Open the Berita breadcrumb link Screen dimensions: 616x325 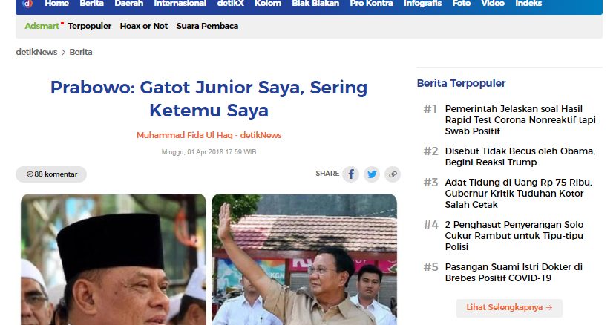click(x=81, y=52)
